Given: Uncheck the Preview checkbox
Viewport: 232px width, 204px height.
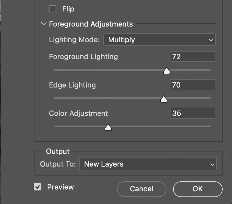Looking at the screenshot, I should coord(37,187).
